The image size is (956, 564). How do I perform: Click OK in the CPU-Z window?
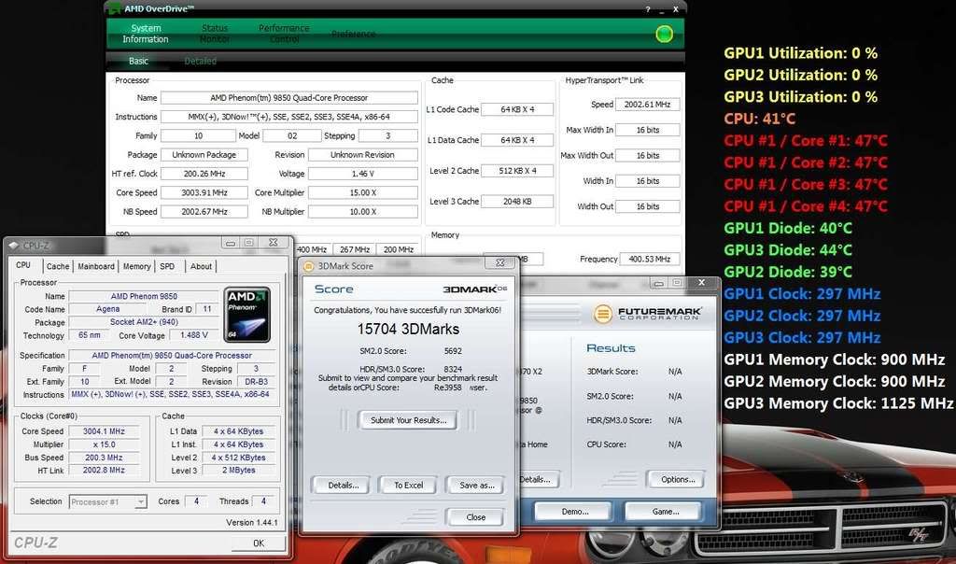(x=259, y=543)
